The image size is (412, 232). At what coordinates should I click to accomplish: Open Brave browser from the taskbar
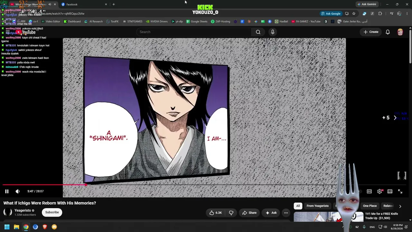(x=45, y=227)
